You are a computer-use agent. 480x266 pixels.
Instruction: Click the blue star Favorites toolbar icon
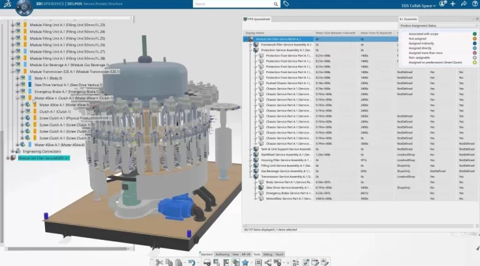[246, 262]
